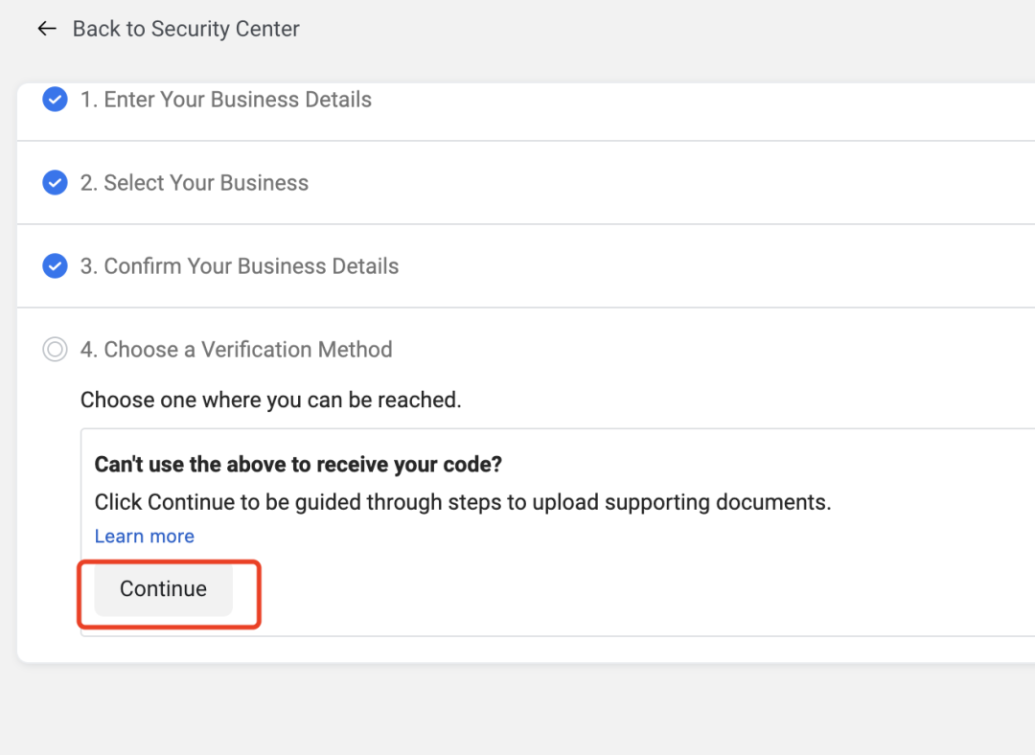Viewport: 1035px width, 755px height.
Task: Open the Learn more link
Action: point(145,537)
